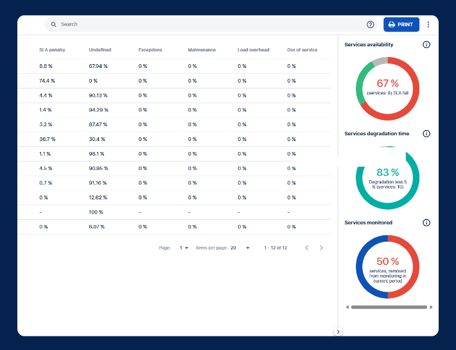The height and width of the screenshot is (350, 456).
Task: Focus the Search input field
Action: [x=211, y=24]
